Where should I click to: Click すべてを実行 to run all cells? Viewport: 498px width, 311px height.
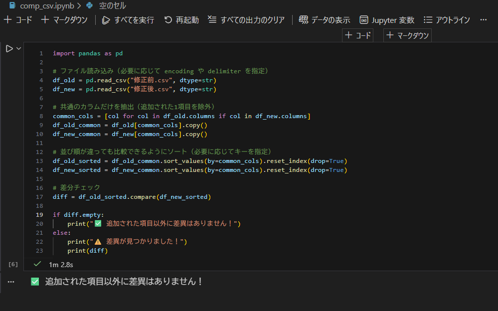coord(128,20)
